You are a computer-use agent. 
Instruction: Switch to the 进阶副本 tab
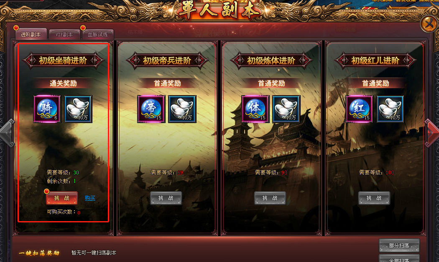coord(31,34)
